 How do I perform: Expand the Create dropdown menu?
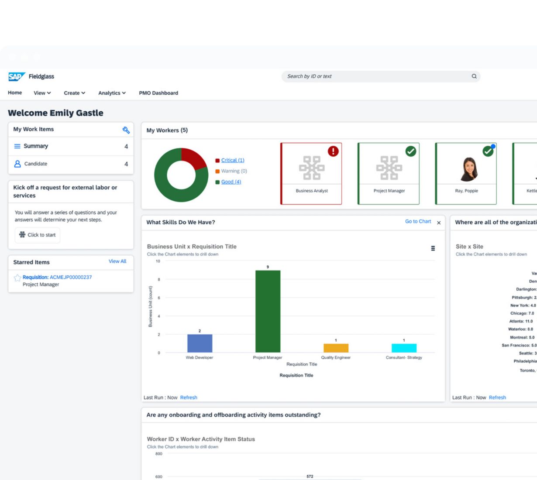coord(74,93)
